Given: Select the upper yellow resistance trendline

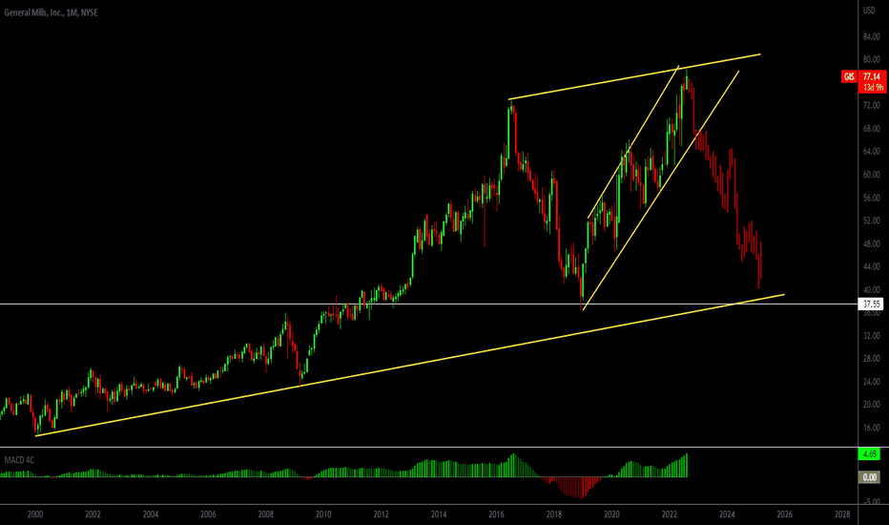Looking at the screenshot, I should pos(634,76).
